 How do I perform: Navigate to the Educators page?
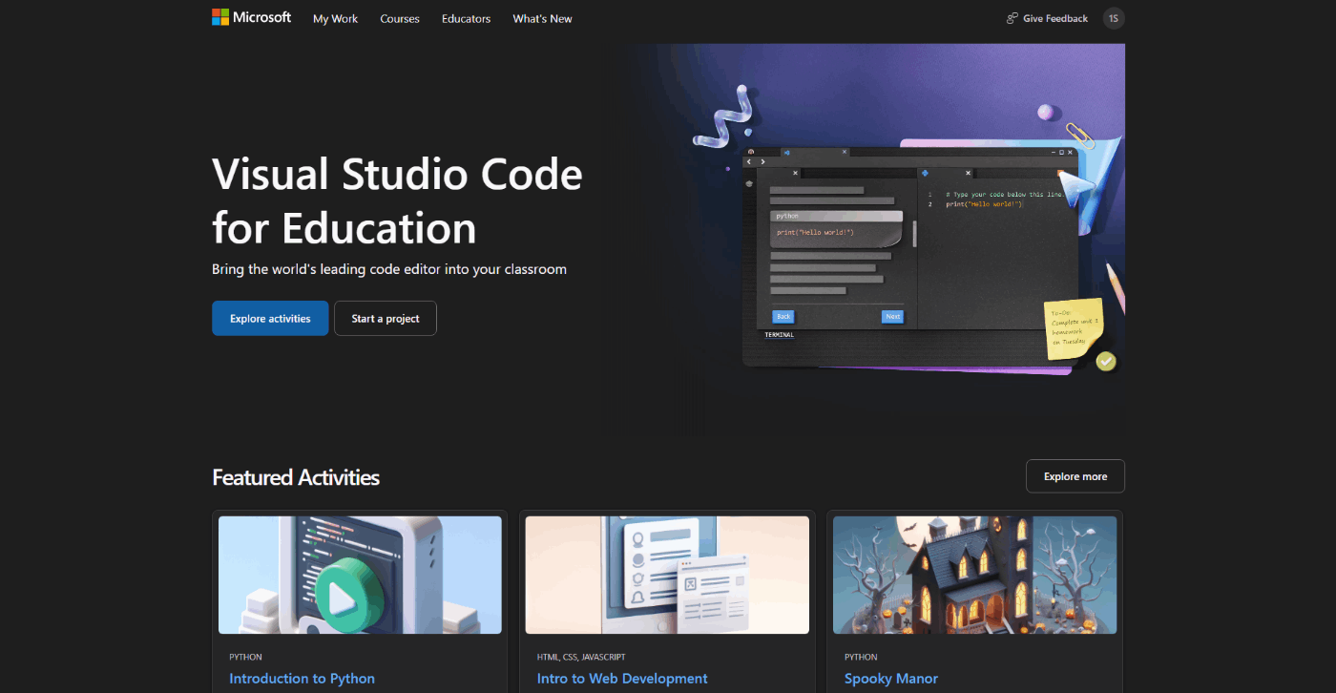pos(466,19)
